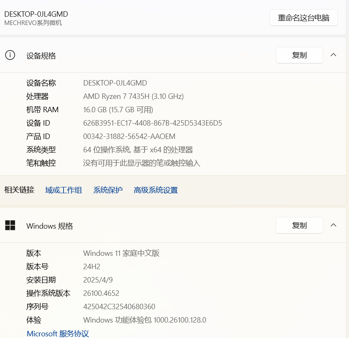349x338 pixels.
Task: Click processor value AMD Ryzen 7 7435H
Action: point(133,96)
